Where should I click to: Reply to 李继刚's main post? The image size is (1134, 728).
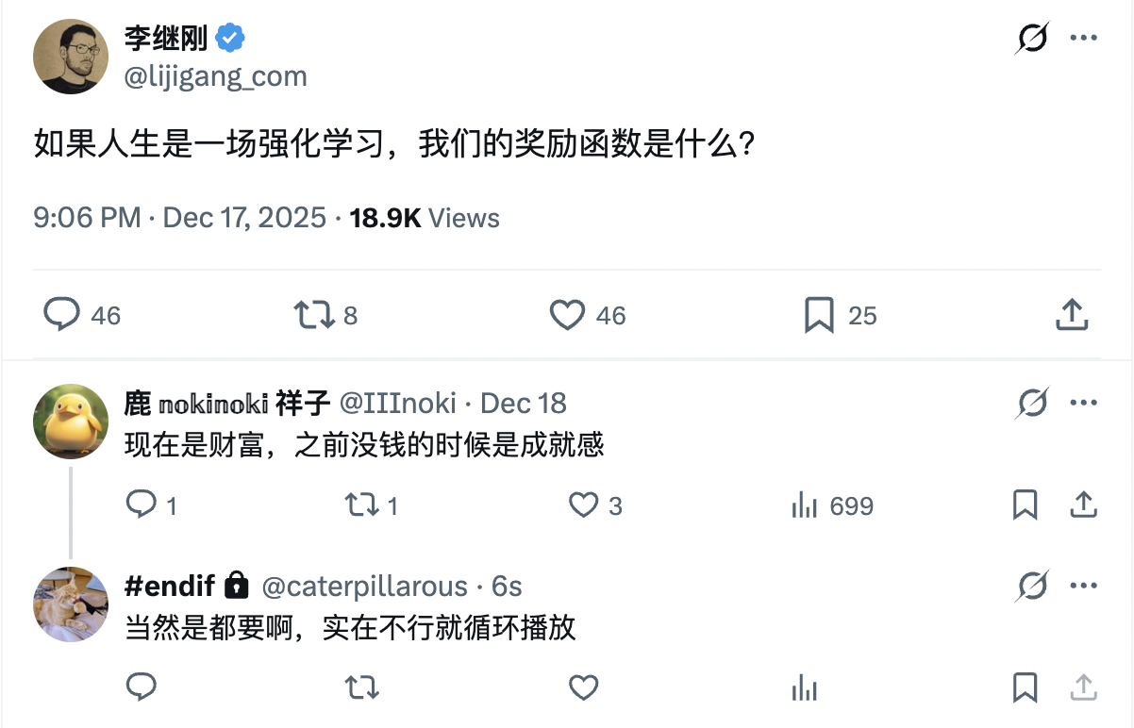62,315
